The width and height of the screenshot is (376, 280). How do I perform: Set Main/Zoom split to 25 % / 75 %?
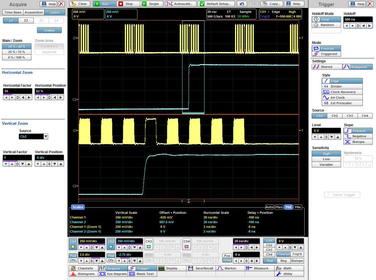click(x=17, y=52)
